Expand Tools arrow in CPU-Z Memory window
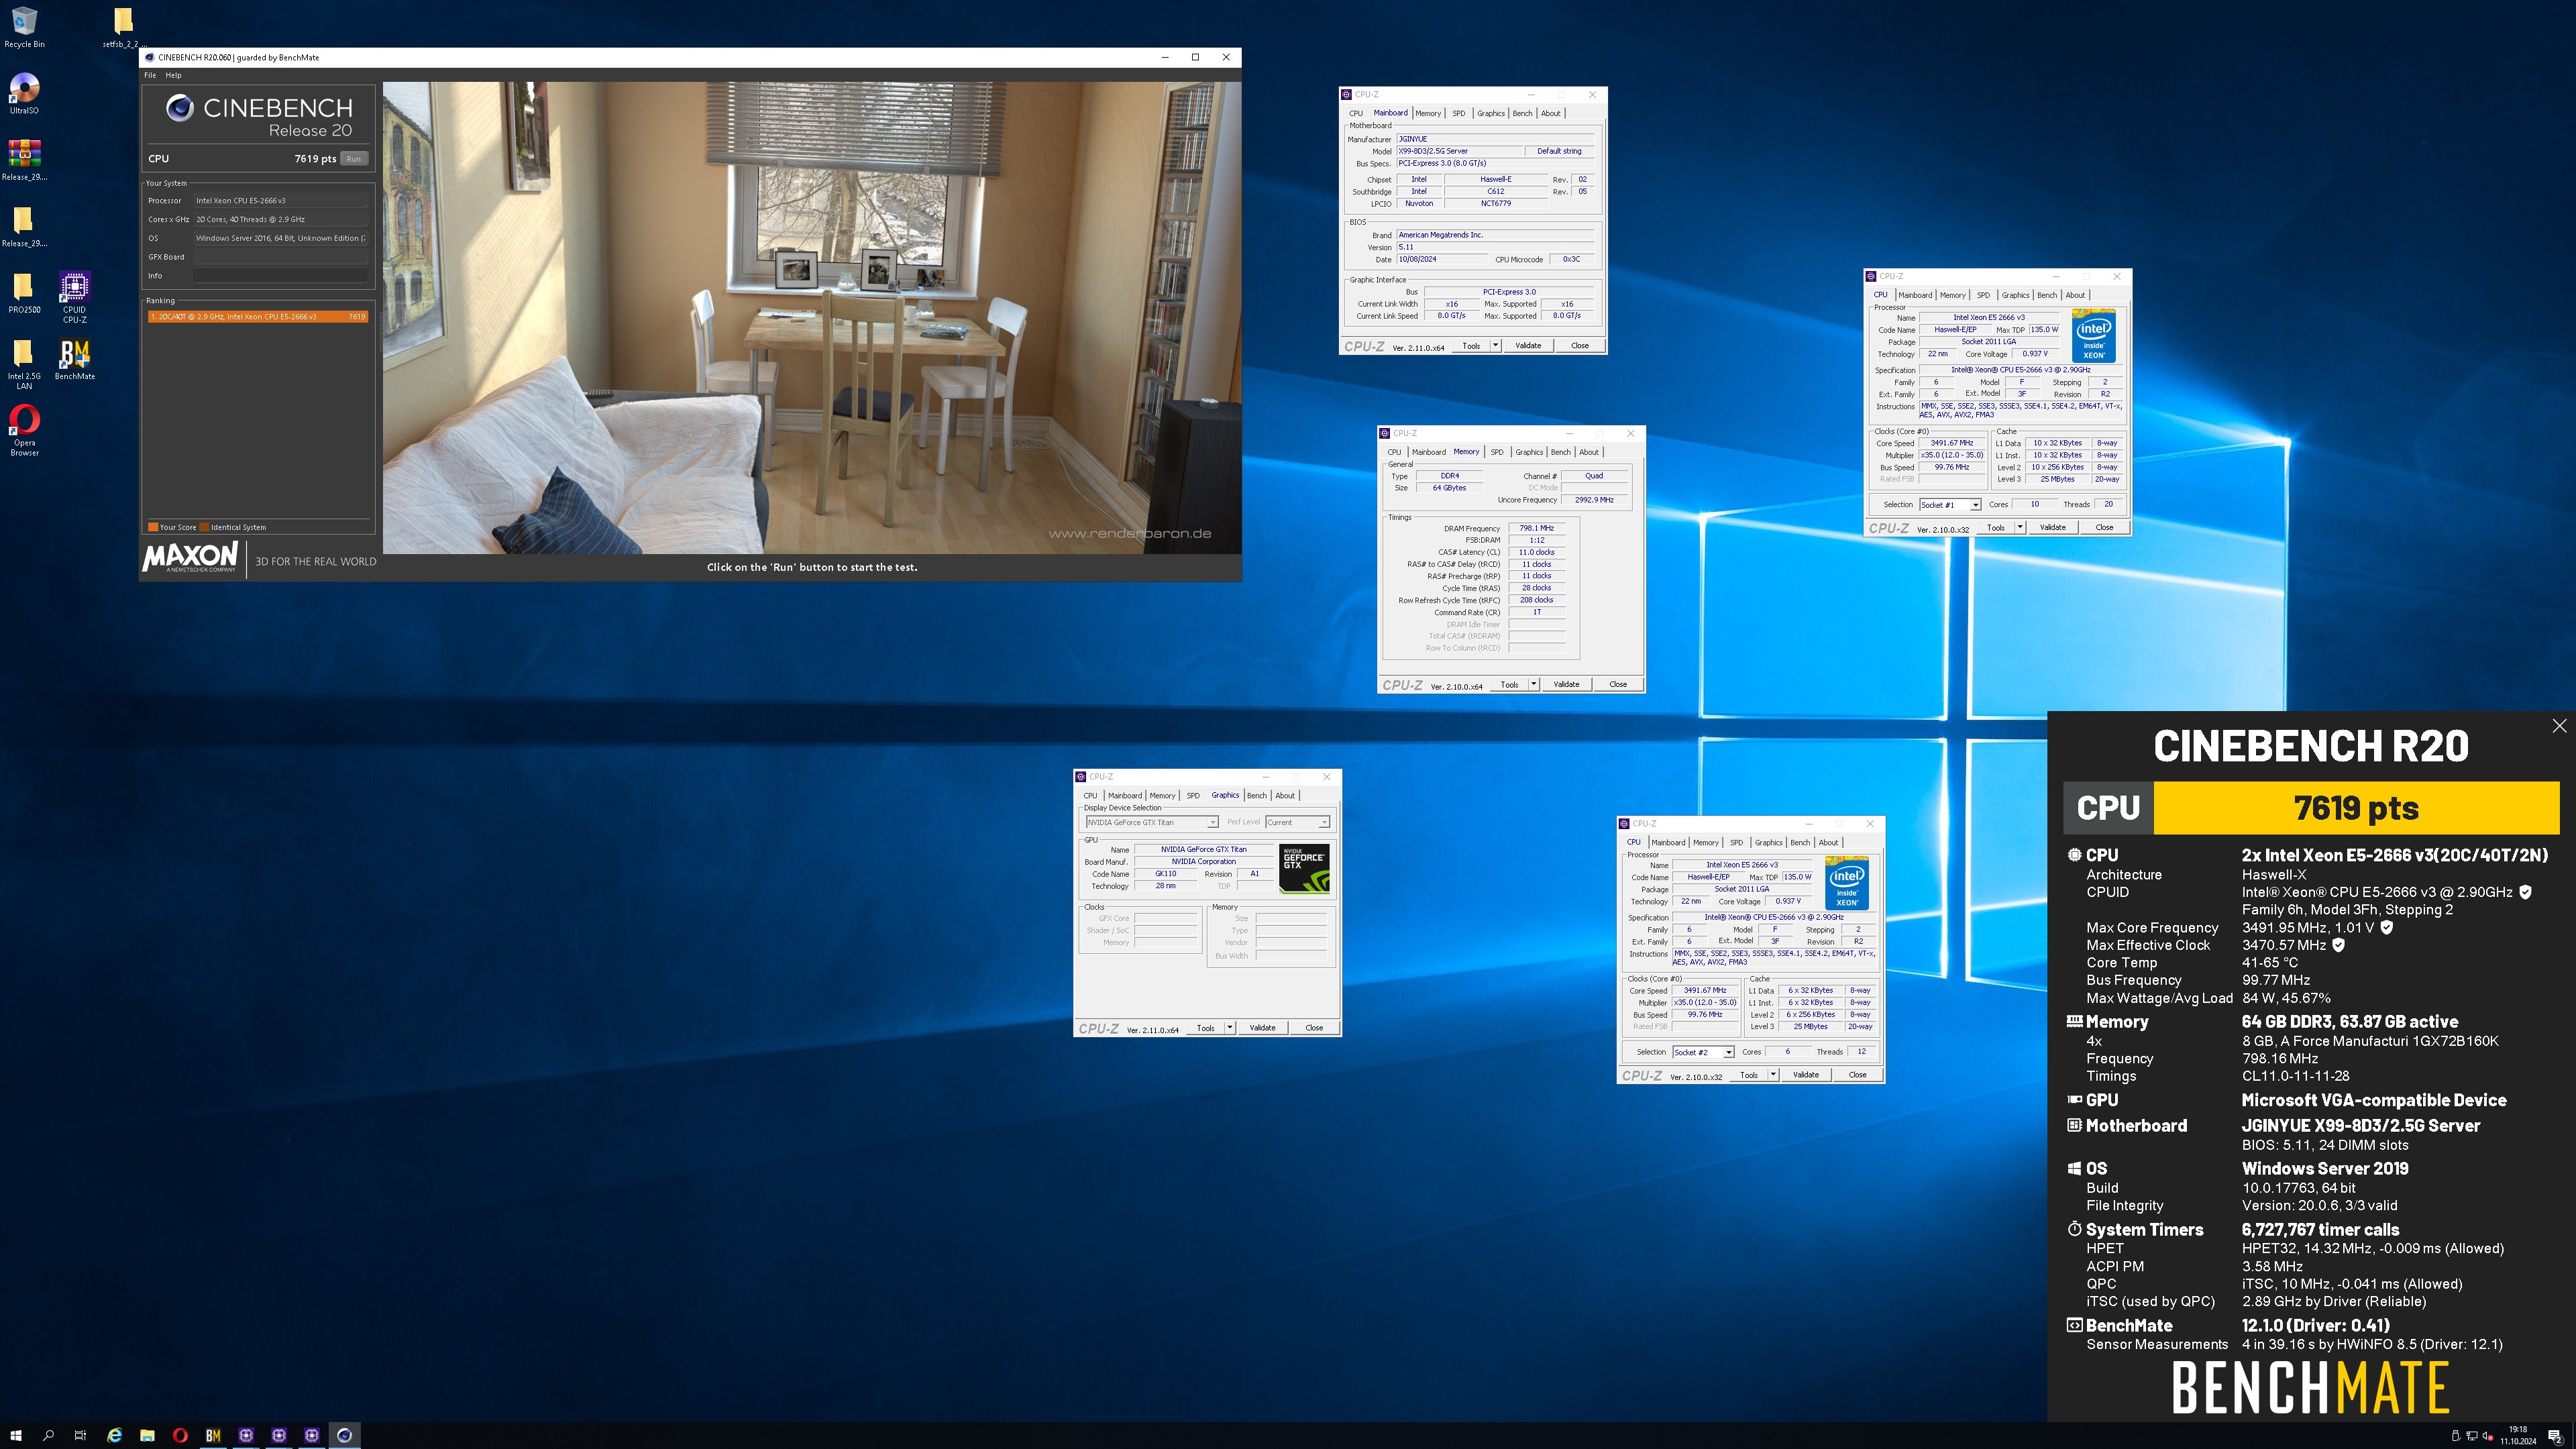Image resolution: width=2576 pixels, height=1449 pixels. pyautogui.click(x=1533, y=684)
